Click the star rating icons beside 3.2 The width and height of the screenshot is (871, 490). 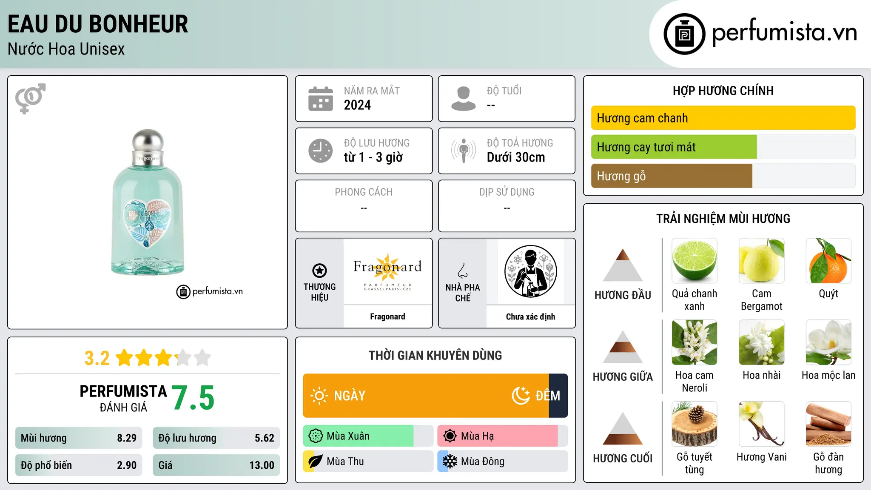coord(163,358)
